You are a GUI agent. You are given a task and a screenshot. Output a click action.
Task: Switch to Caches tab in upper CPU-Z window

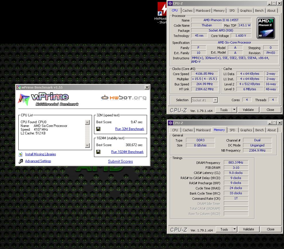(x=187, y=11)
